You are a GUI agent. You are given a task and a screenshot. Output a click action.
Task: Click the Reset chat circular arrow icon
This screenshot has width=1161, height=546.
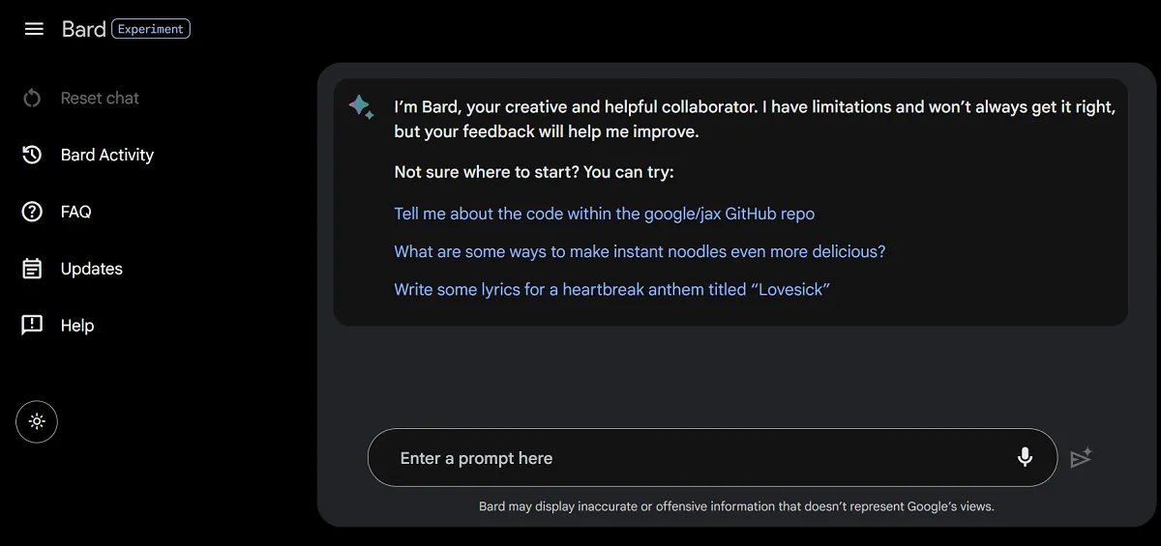[32, 98]
